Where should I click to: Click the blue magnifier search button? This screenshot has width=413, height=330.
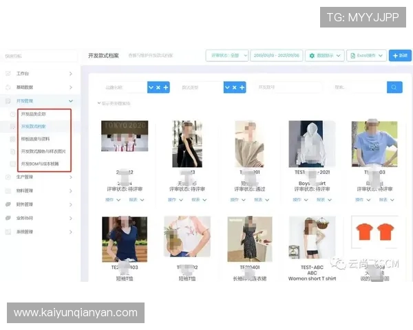coord(394,87)
